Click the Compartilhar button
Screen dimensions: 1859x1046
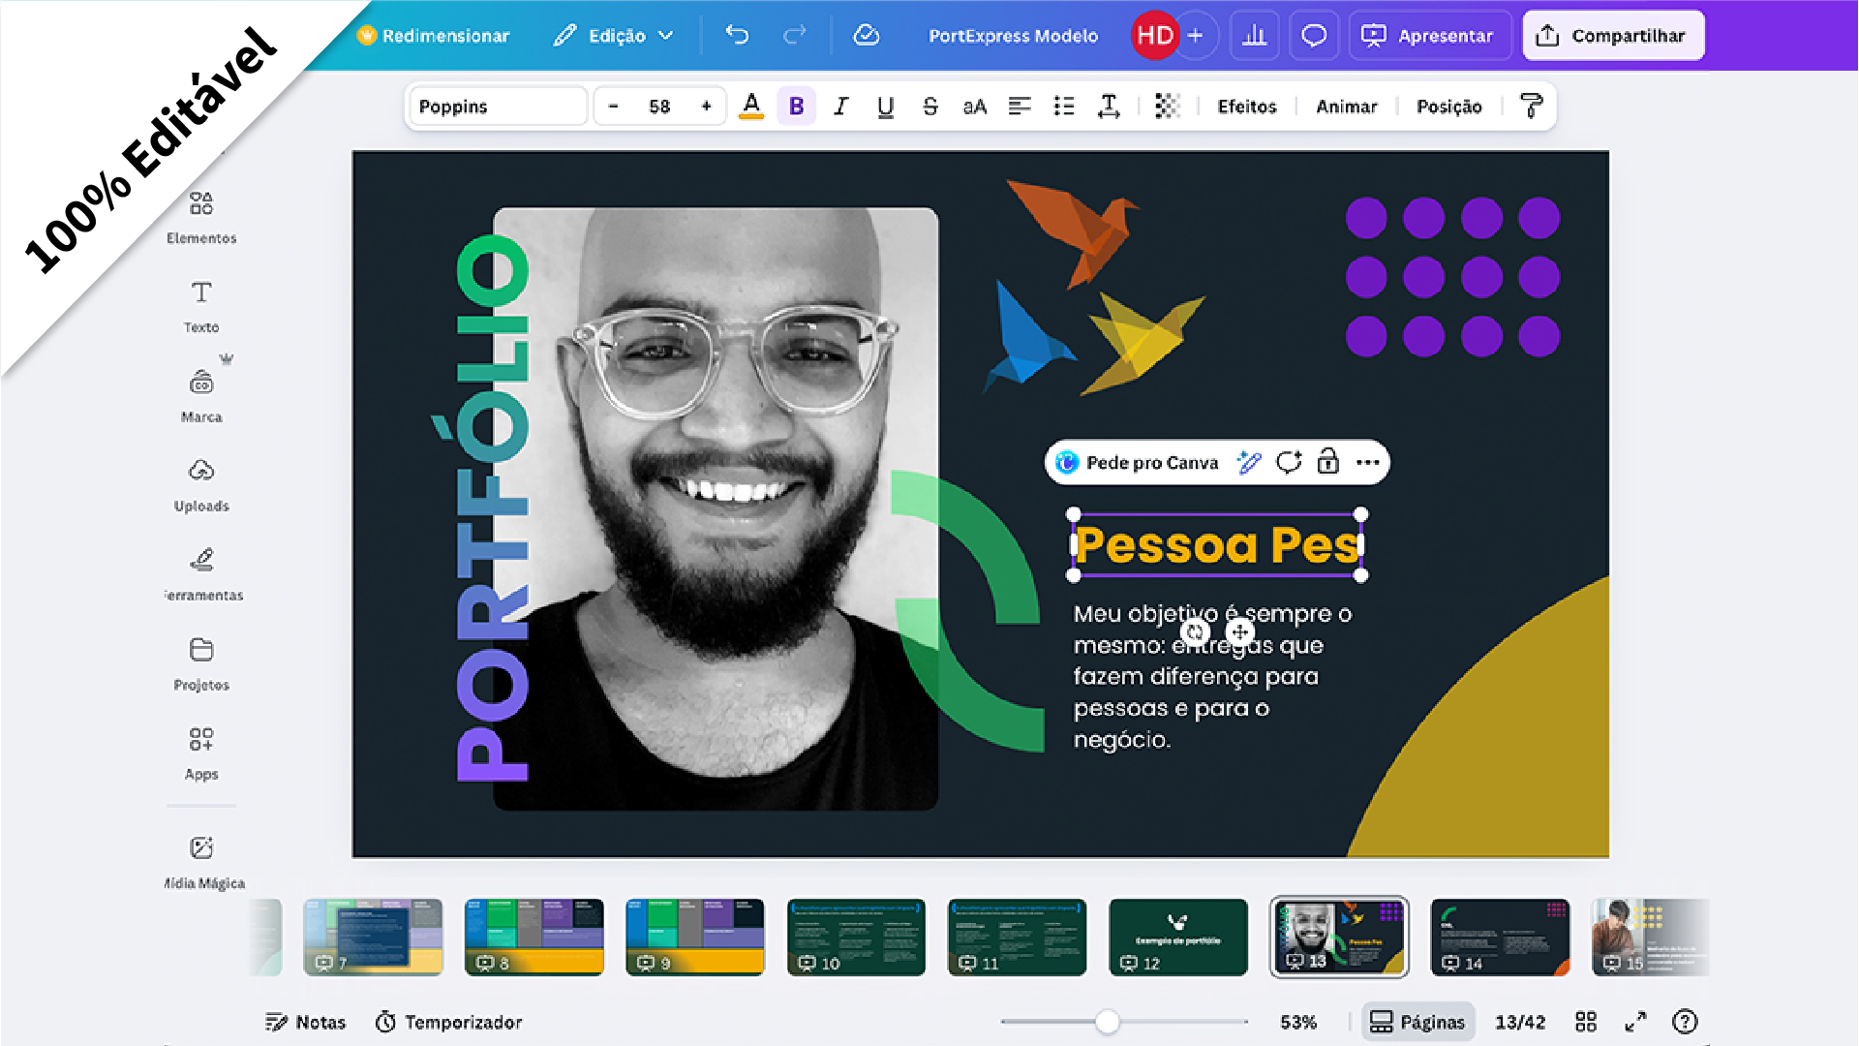1613,36
